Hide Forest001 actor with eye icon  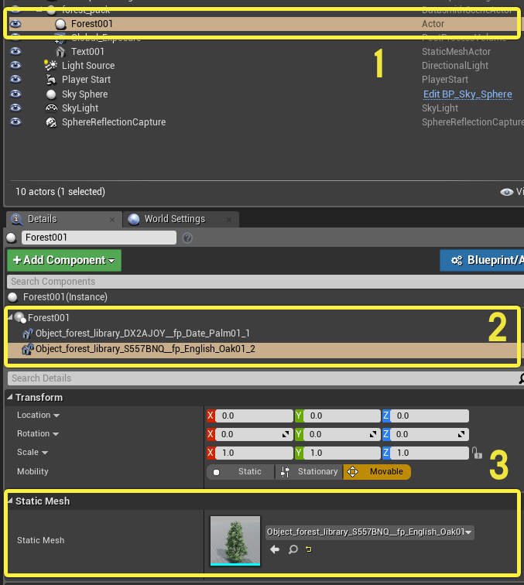(x=15, y=23)
